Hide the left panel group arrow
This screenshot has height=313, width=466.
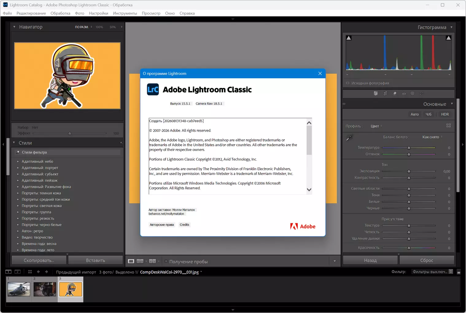pyautogui.click(x=3, y=144)
